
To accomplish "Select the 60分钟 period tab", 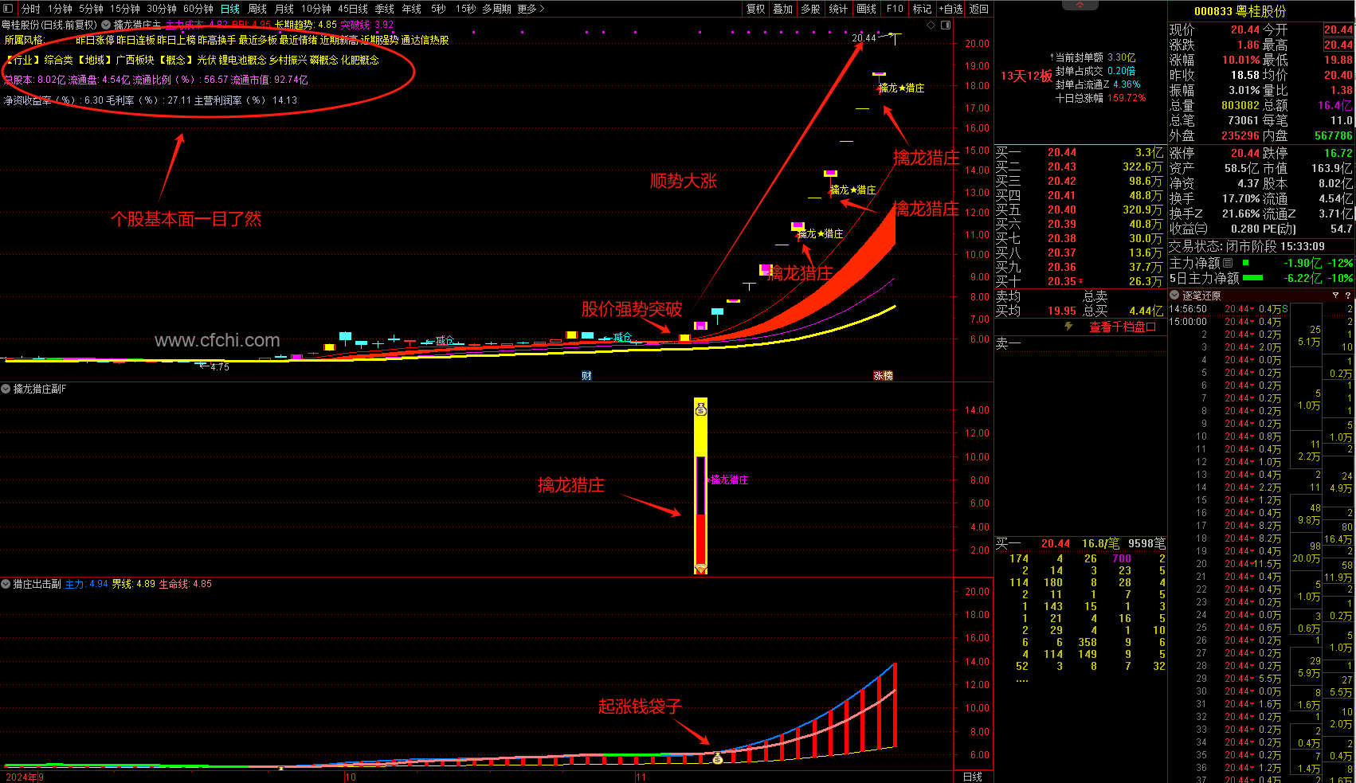I will pos(198,9).
